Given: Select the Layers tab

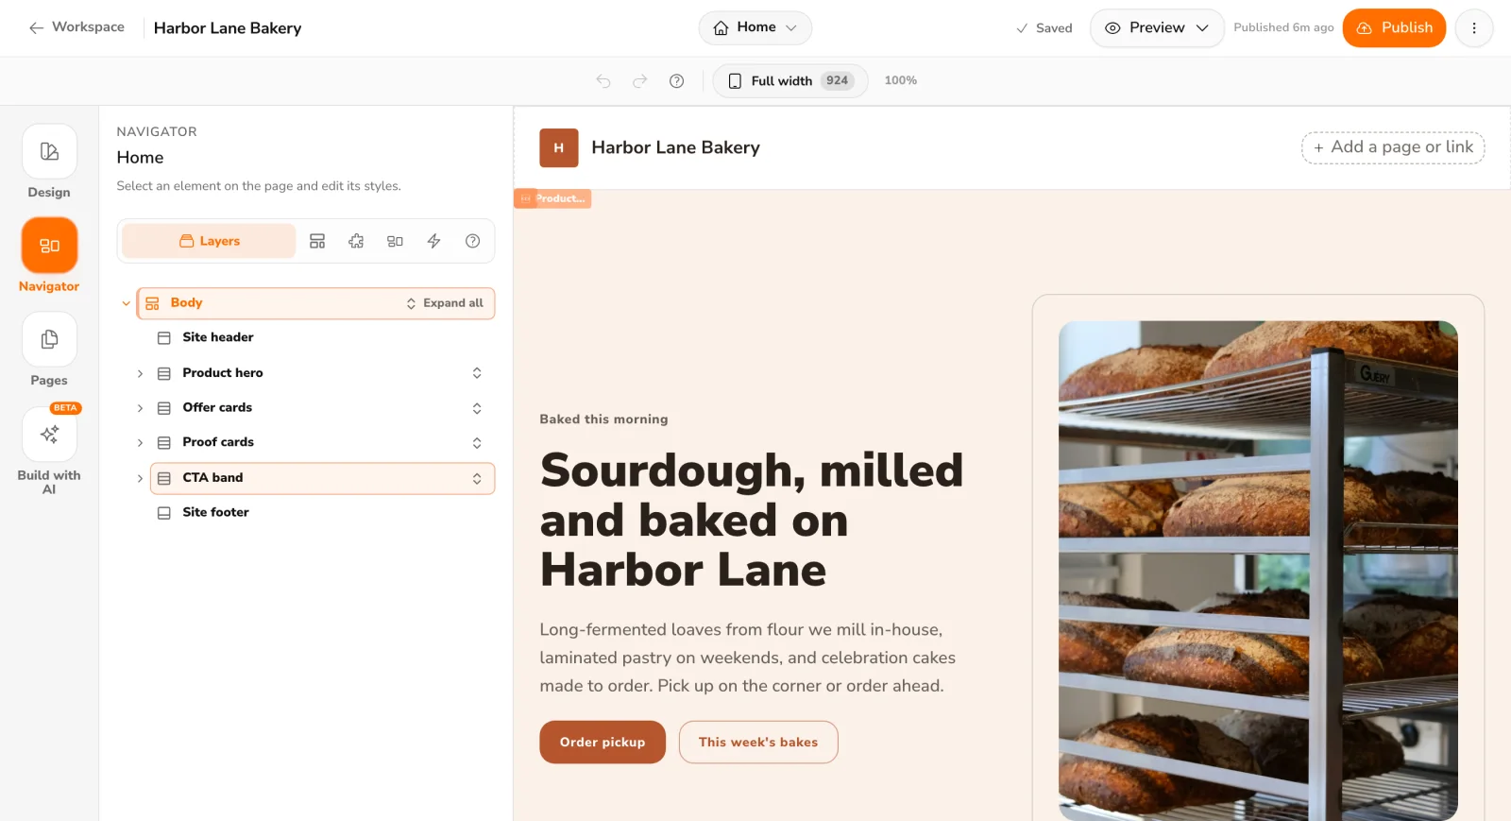Looking at the screenshot, I should pos(209,241).
